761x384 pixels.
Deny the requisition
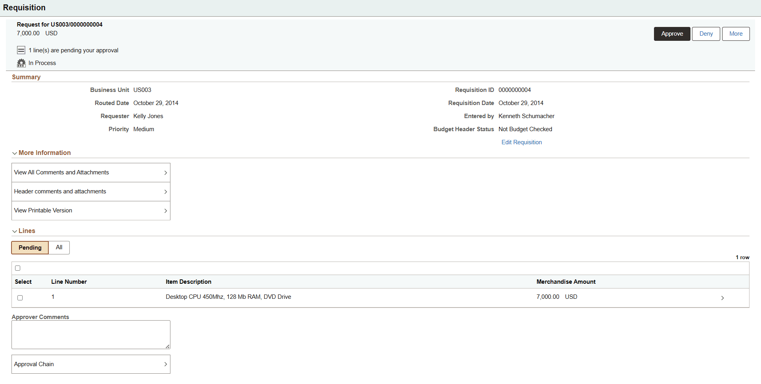pos(706,34)
